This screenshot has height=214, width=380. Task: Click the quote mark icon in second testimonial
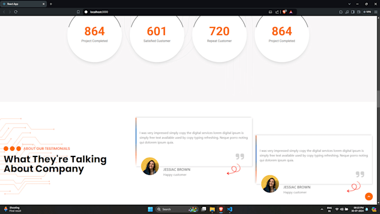[x=360, y=174]
